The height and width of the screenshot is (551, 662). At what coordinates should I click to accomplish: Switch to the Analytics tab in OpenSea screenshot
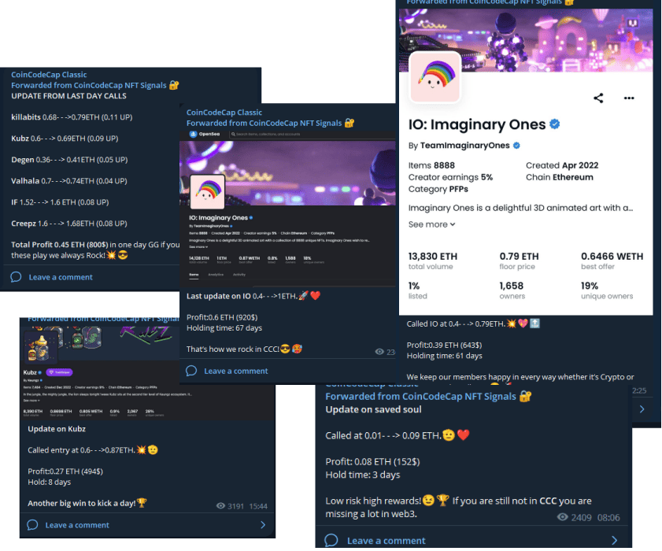216,275
